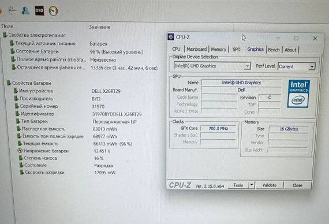Click the GPU Name field 'Intel UHD Graphics'
The height and width of the screenshot is (224, 329).
tap(241, 83)
